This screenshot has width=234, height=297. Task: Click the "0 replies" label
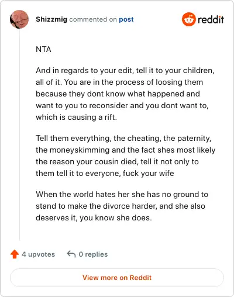coord(93,254)
